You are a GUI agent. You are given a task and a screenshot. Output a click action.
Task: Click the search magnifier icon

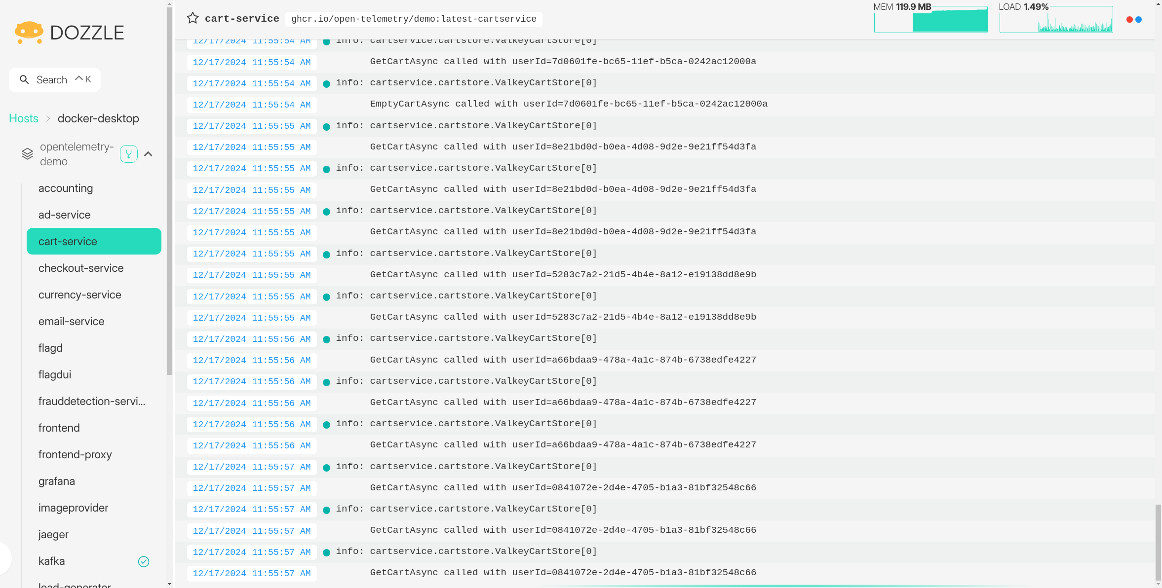(24, 79)
